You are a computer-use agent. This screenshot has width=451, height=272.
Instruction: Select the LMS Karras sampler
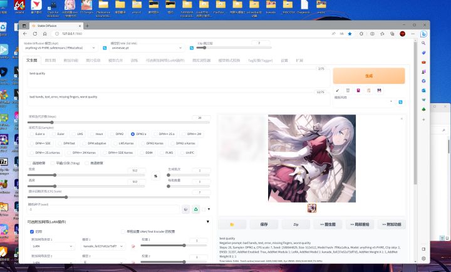[123, 143]
